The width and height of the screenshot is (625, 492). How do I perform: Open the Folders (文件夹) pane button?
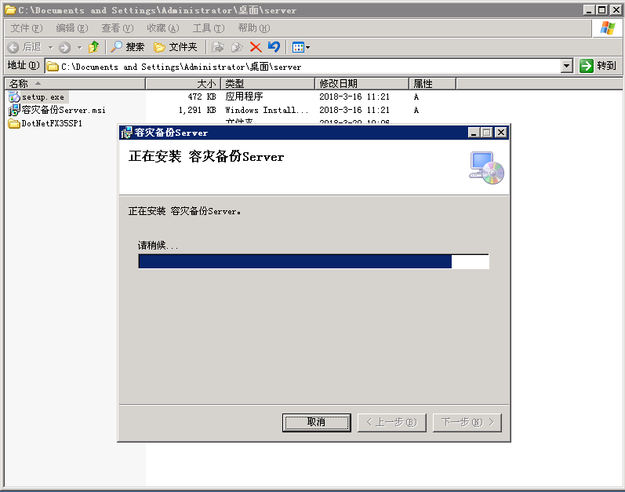tap(176, 47)
